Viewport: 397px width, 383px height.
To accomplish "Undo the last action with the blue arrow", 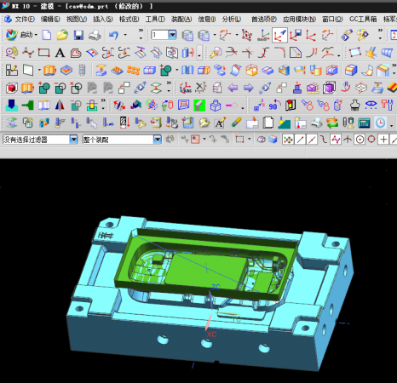I will [113, 35].
